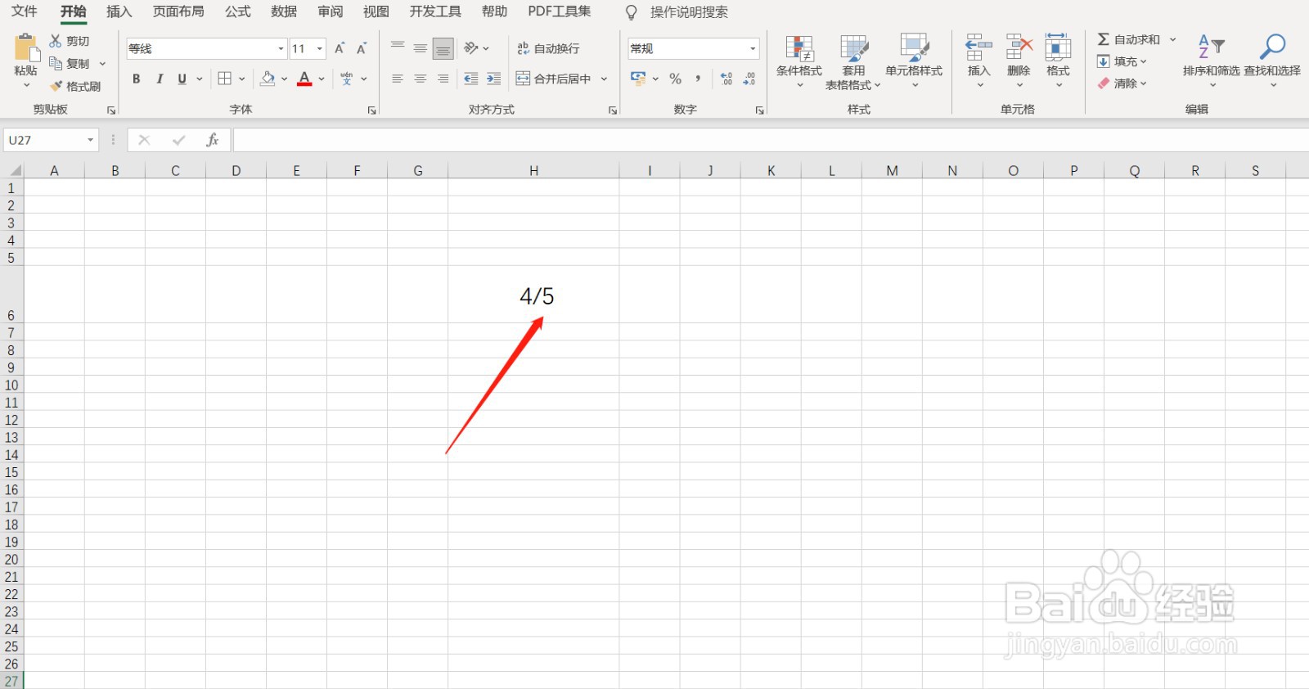This screenshot has width=1309, height=689.
Task: Open the 文件 File menu
Action: click(25, 11)
